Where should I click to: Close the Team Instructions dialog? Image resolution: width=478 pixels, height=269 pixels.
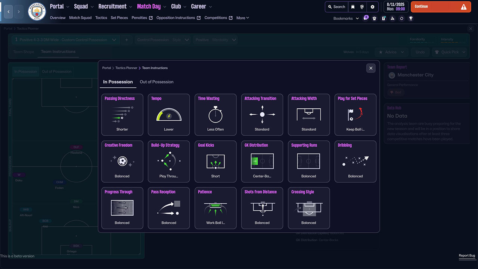coord(370,68)
